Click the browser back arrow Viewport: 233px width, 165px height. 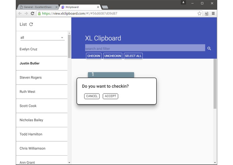pyautogui.click(x=20, y=13)
